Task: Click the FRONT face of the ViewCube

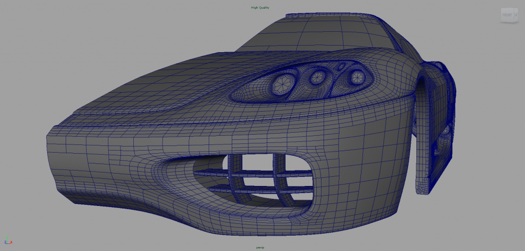Action: coord(506,15)
